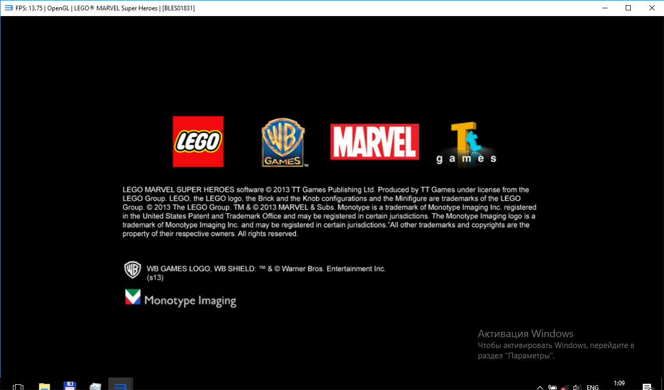Open the floppy disk app on the taskbar
This screenshot has height=390, width=664.
(70, 386)
